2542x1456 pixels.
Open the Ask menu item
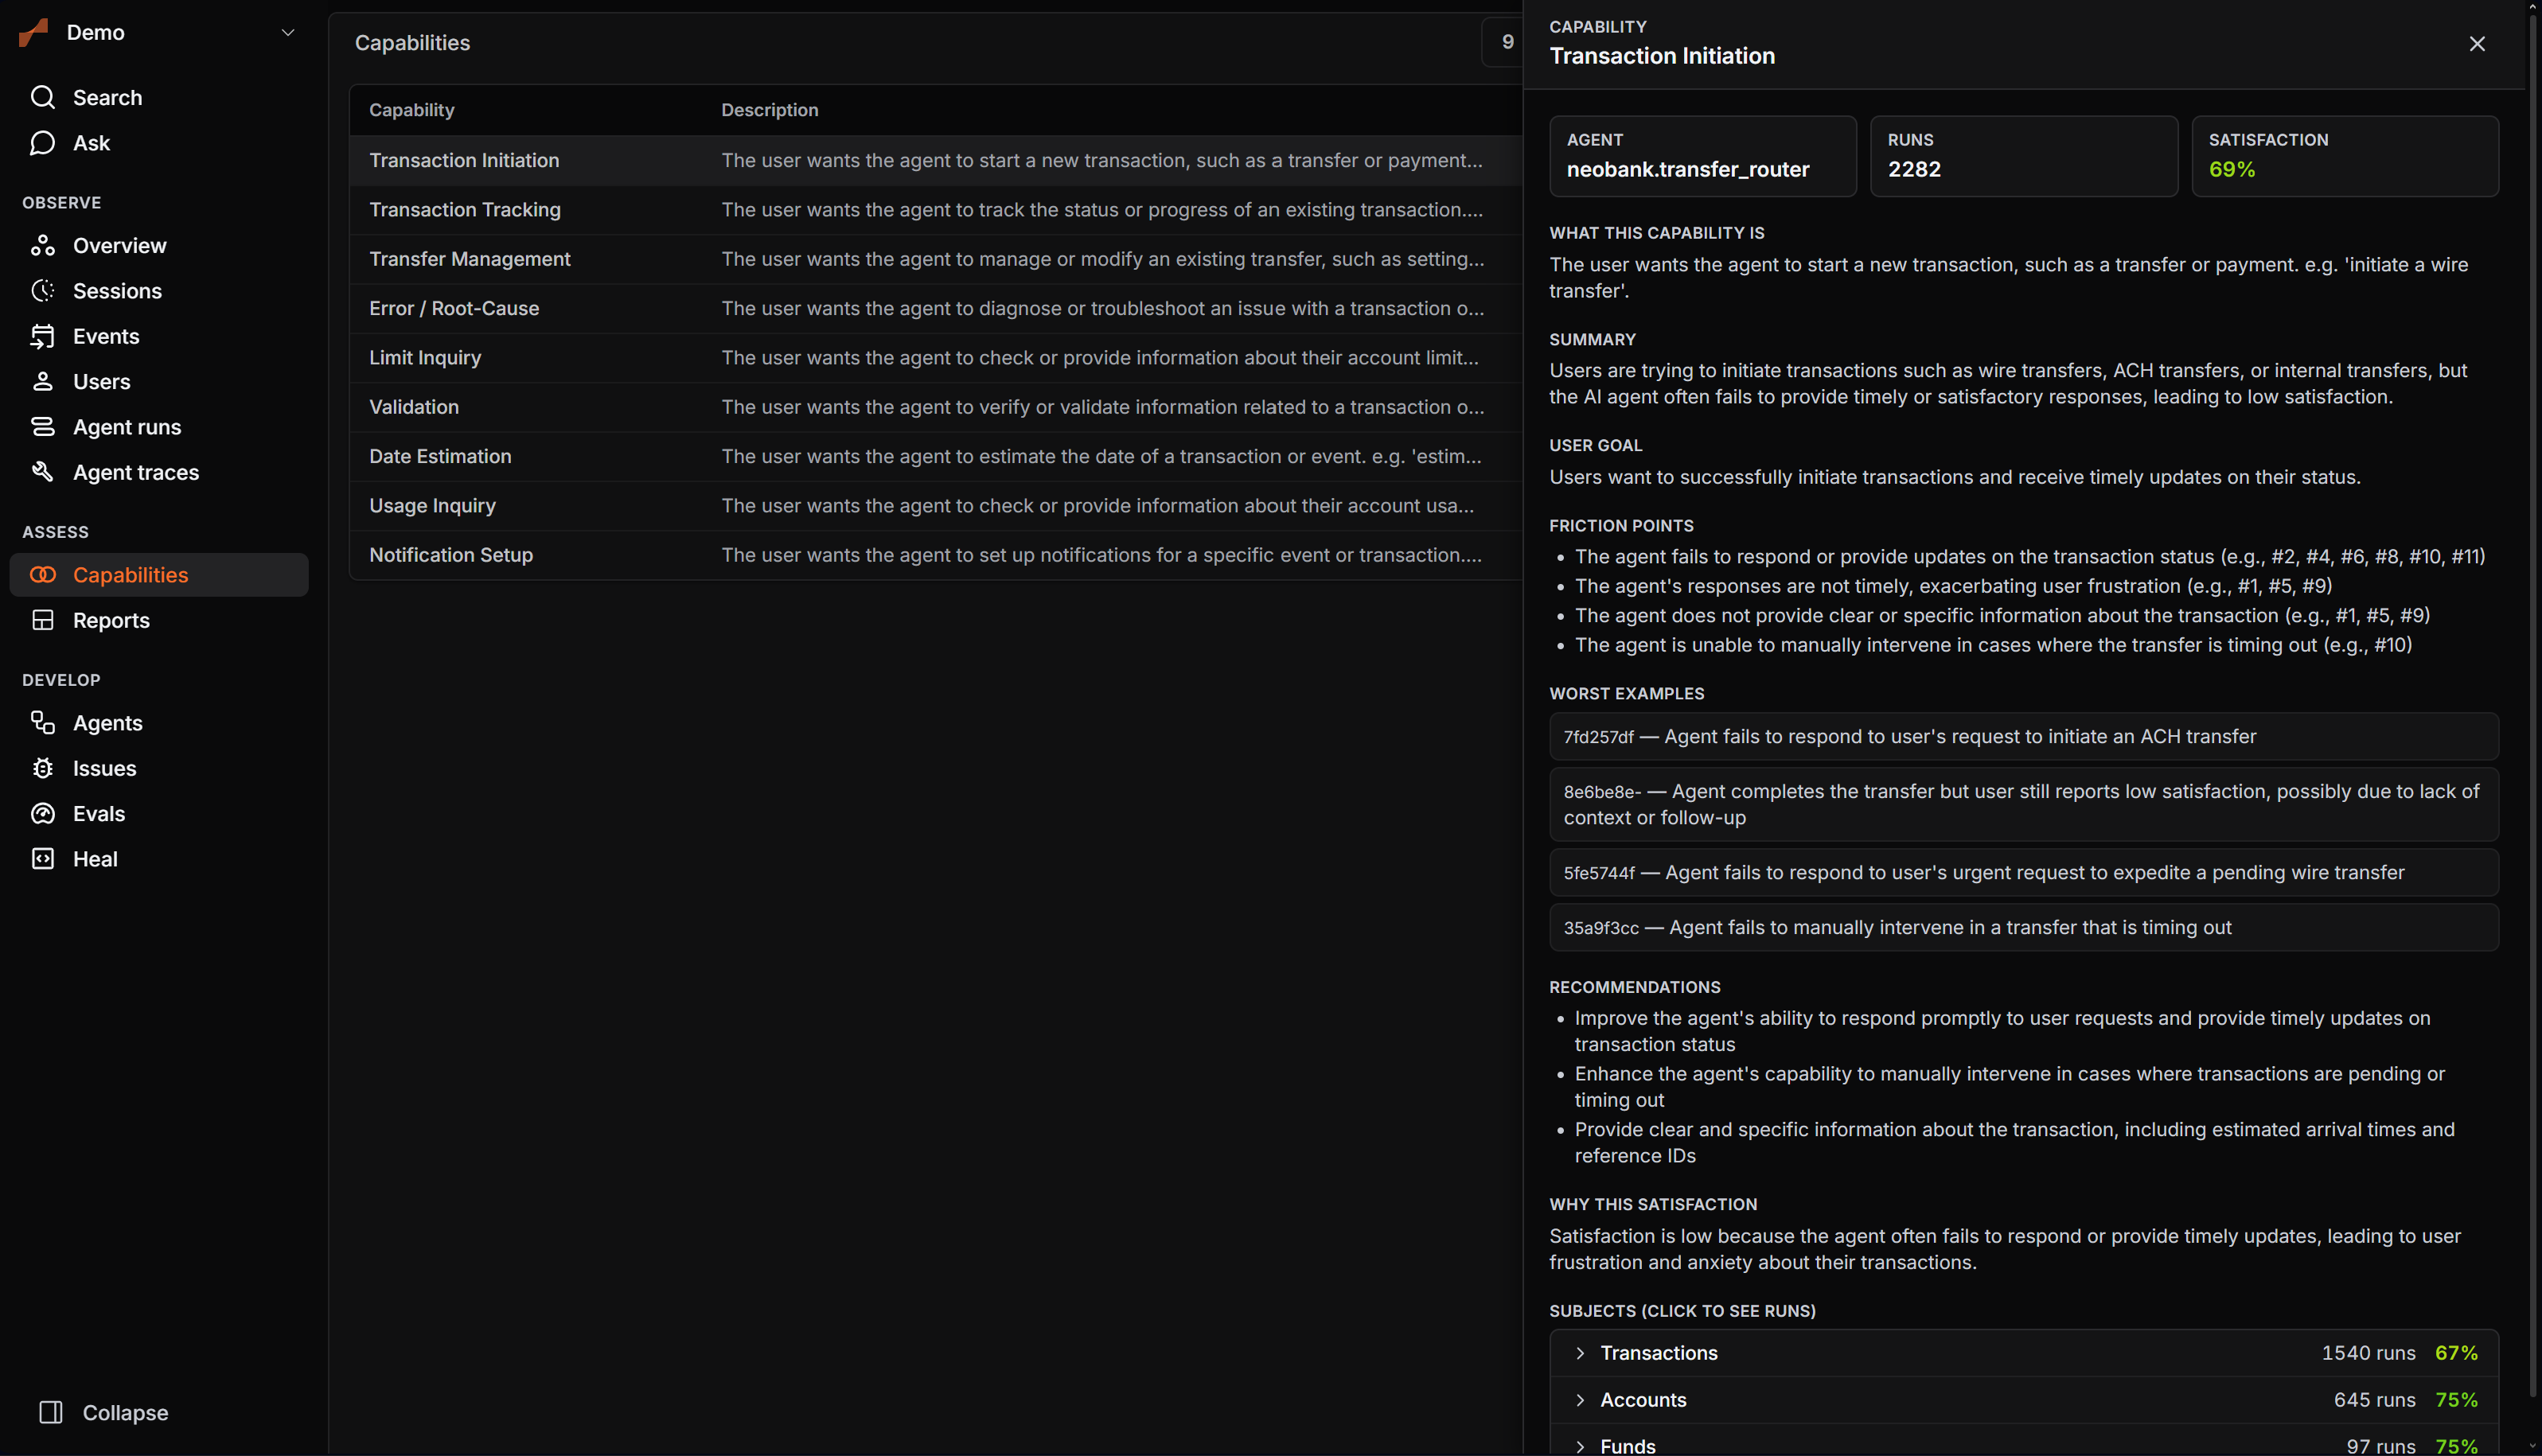(x=159, y=143)
